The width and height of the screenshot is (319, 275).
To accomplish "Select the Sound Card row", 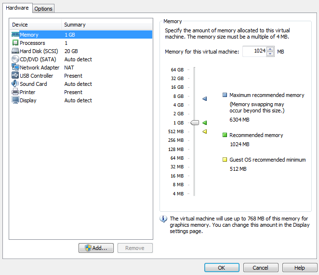I will pyautogui.click(x=81, y=84).
